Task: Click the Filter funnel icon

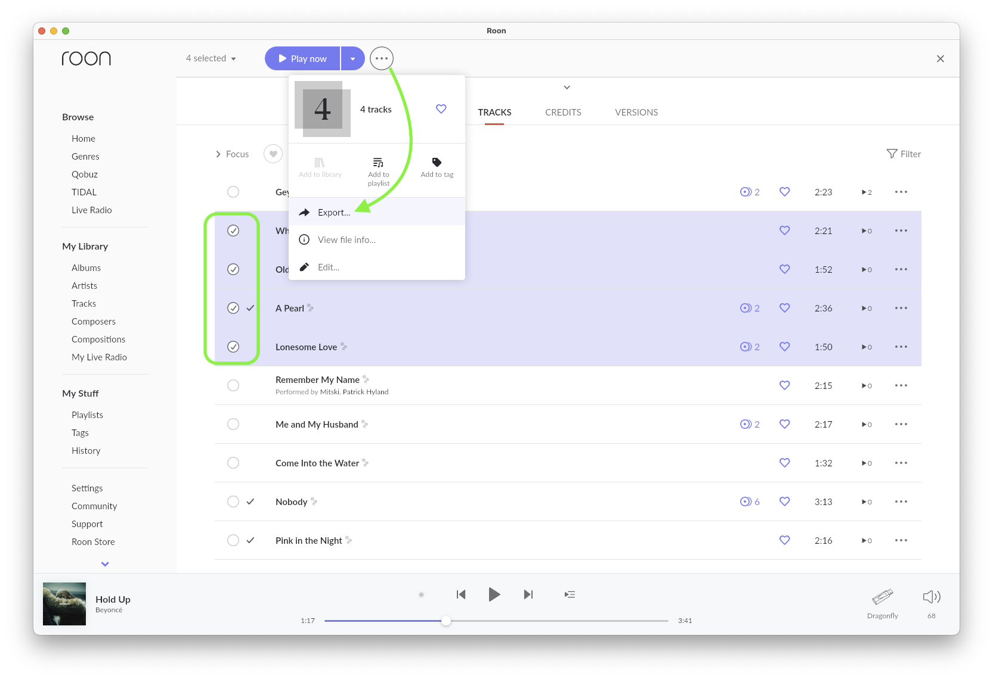Action: point(892,154)
